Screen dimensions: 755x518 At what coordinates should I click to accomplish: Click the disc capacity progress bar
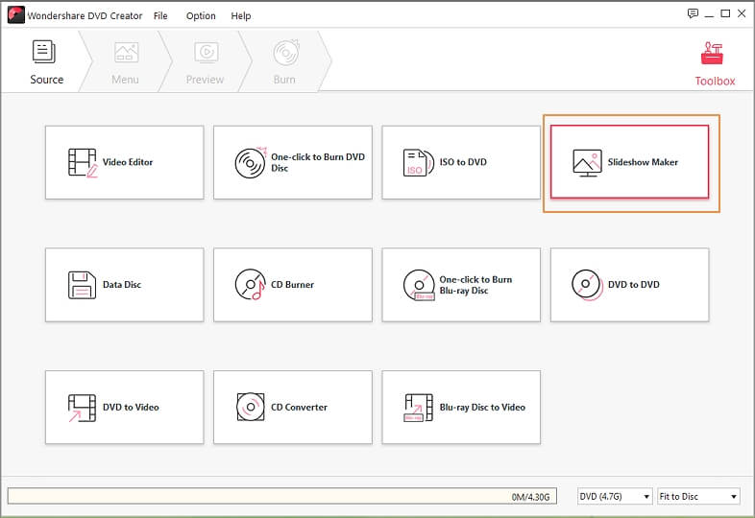[x=282, y=496]
